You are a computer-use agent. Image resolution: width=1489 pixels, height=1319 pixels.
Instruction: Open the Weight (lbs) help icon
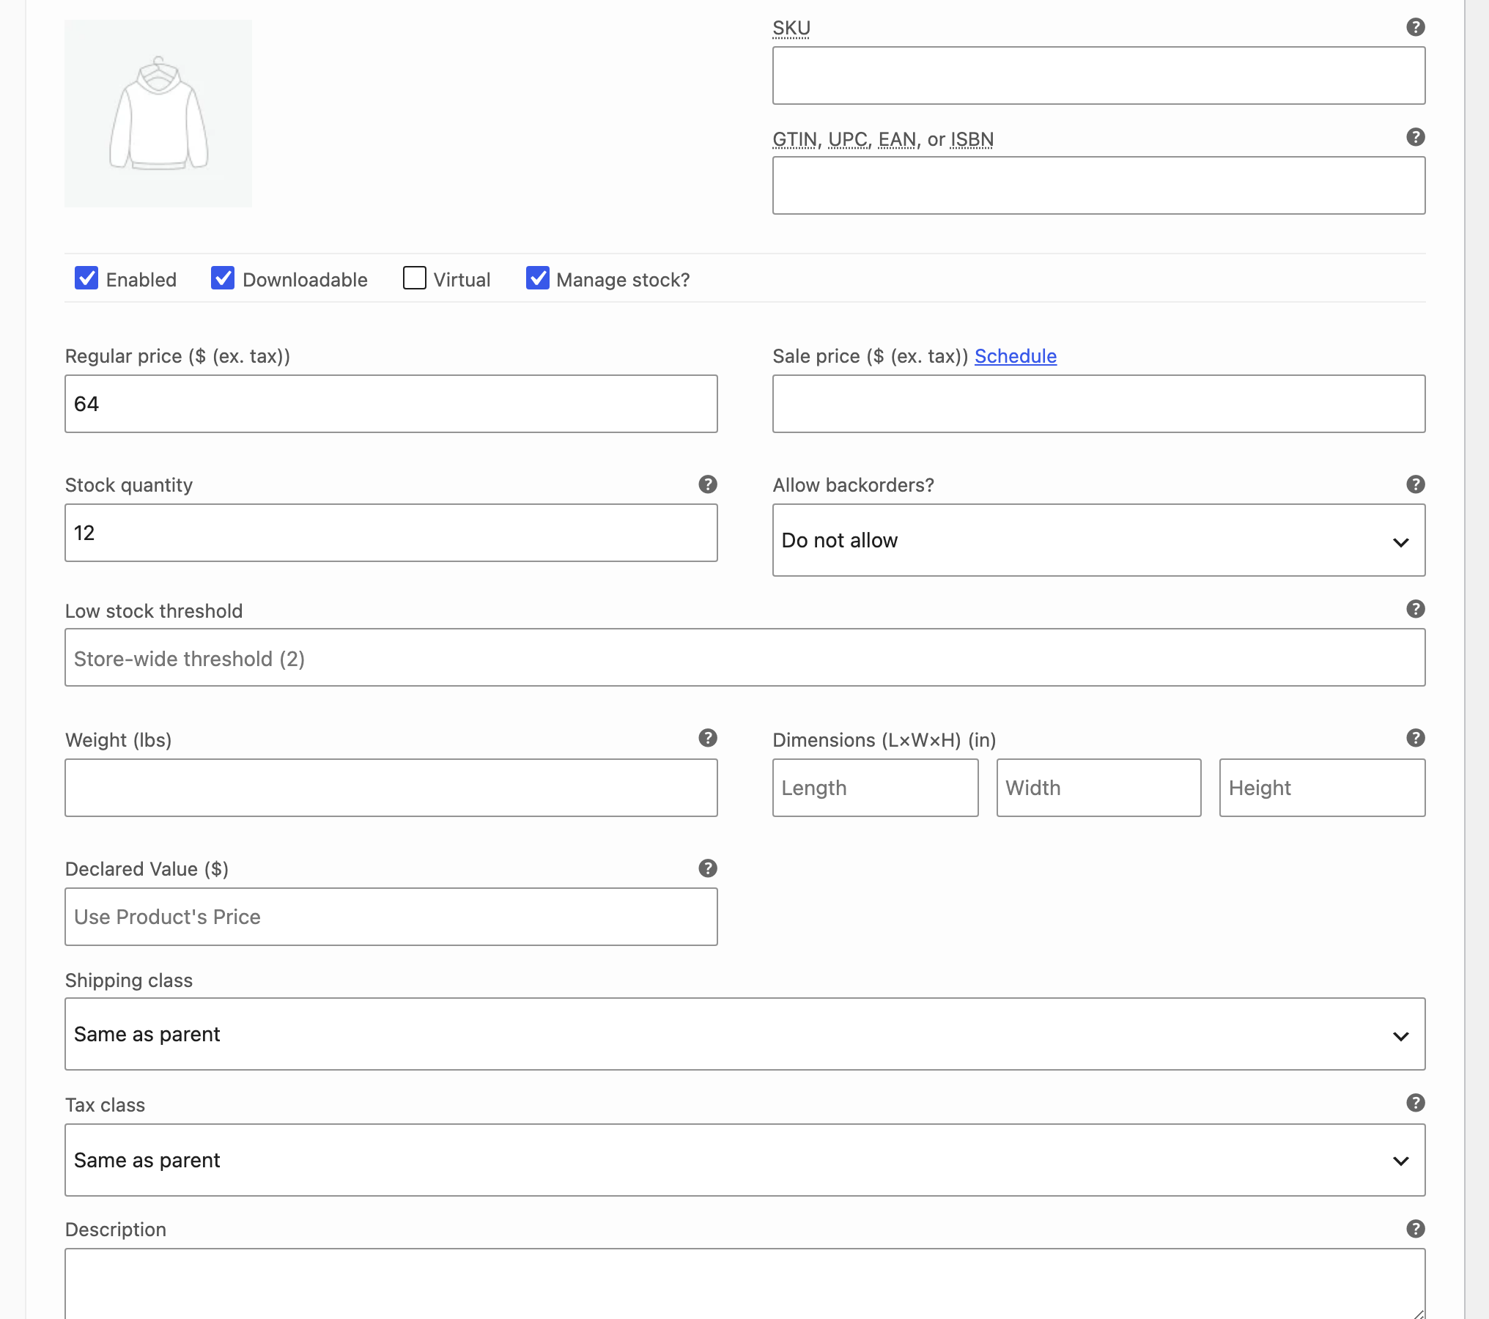707,738
